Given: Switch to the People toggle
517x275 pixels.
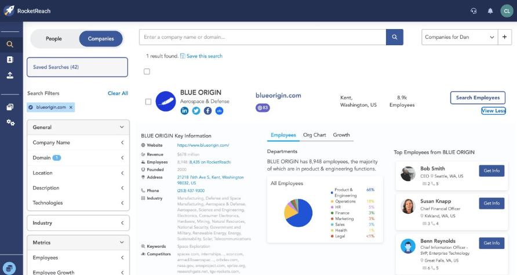Looking at the screenshot, I should (54, 39).
